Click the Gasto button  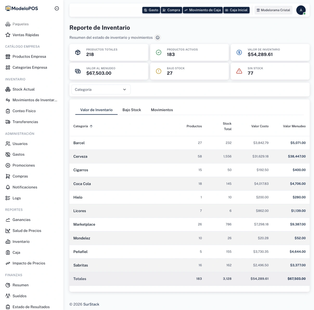[x=151, y=10]
